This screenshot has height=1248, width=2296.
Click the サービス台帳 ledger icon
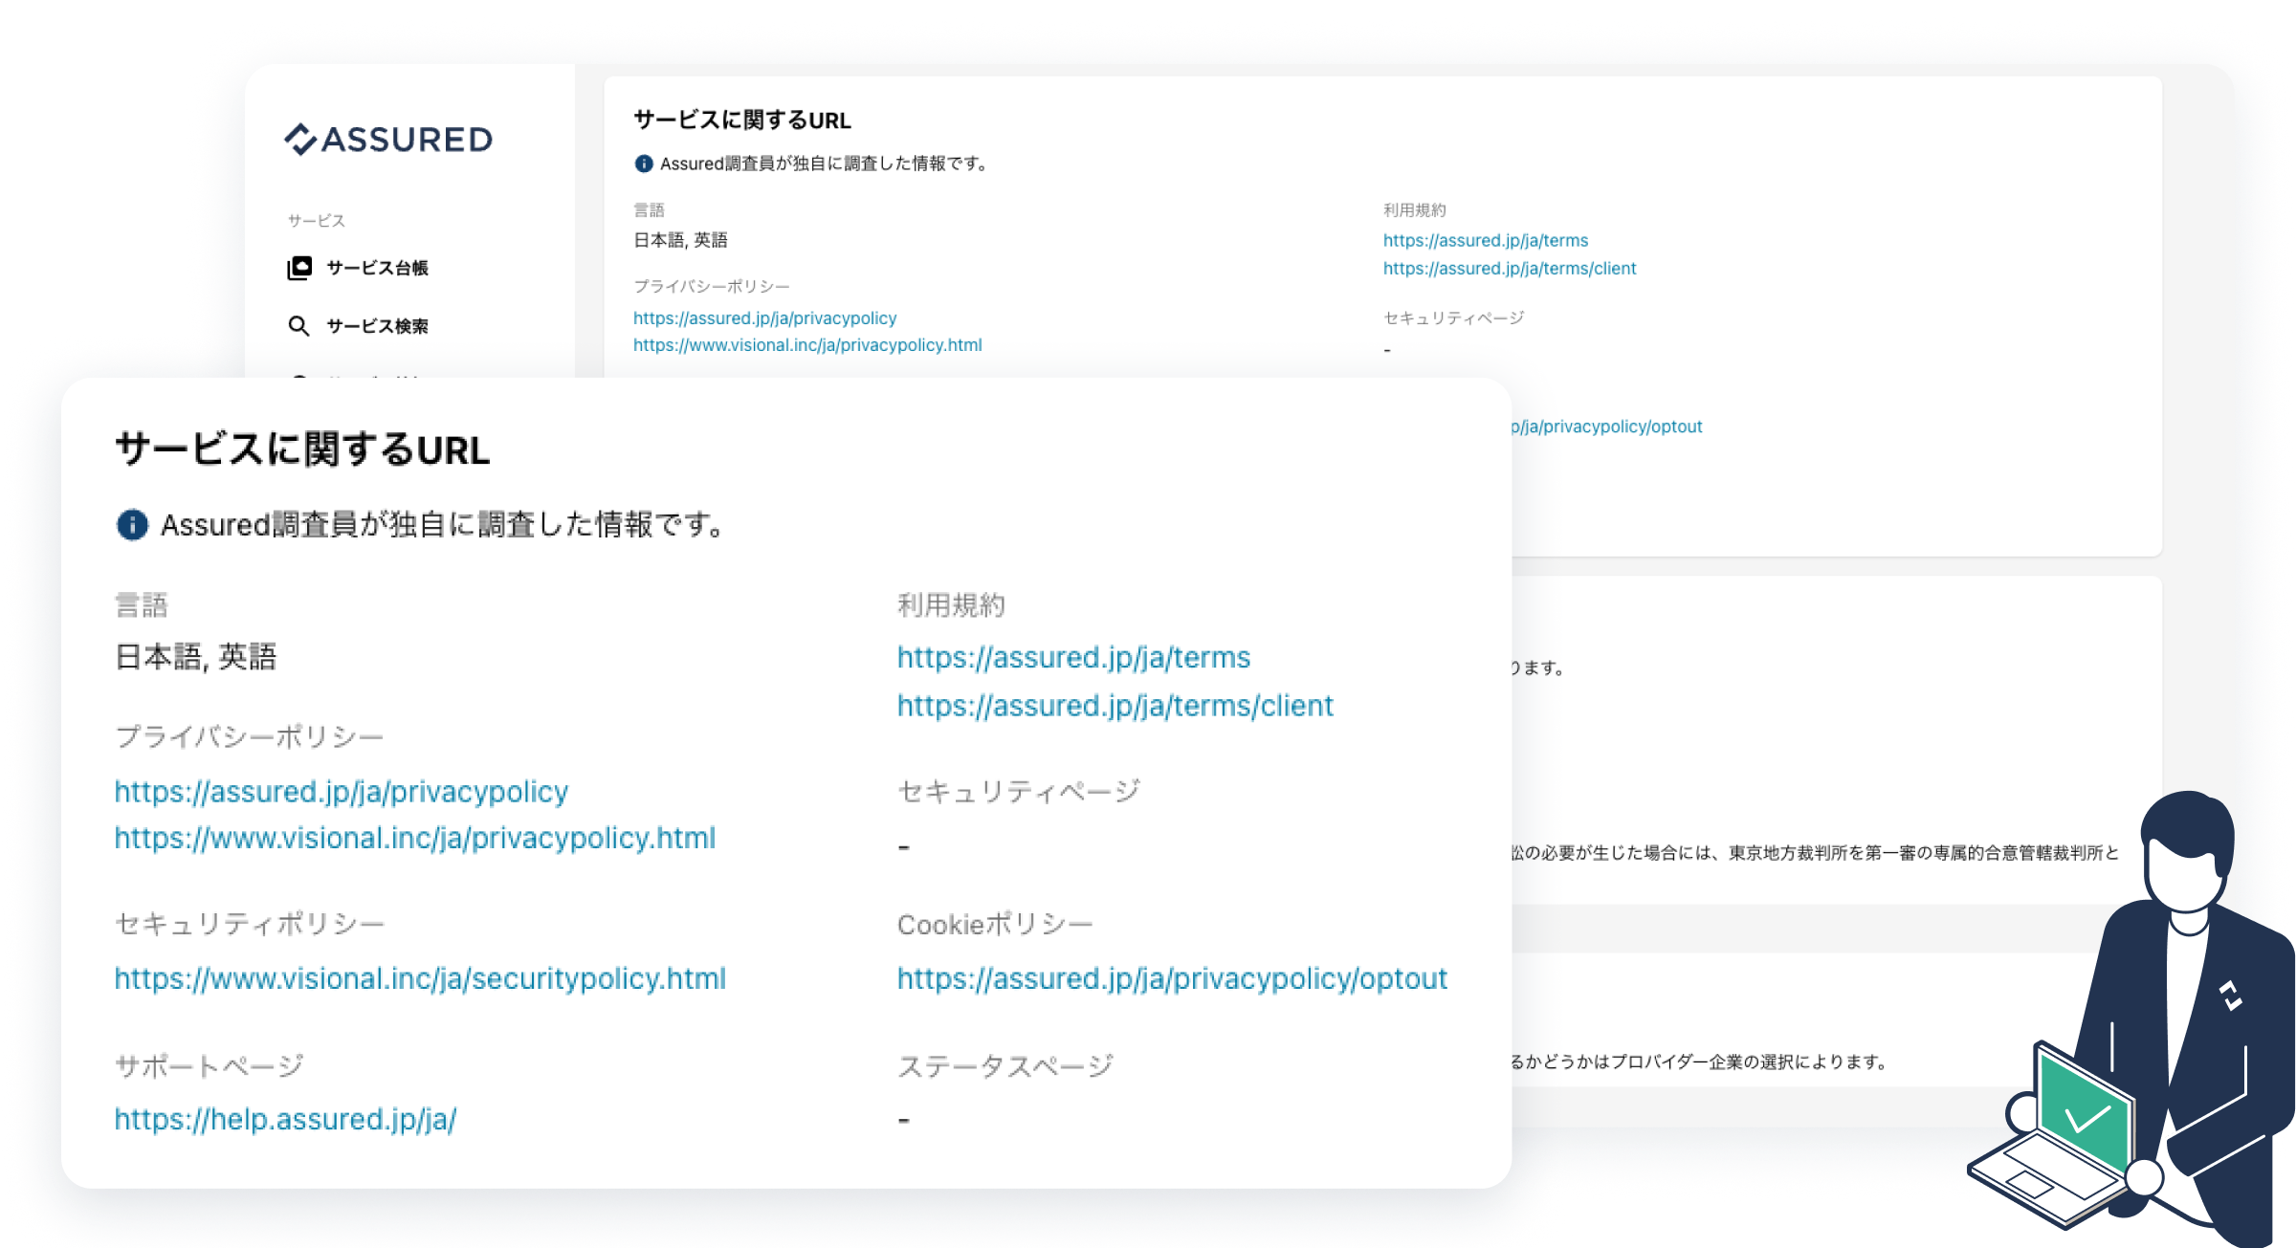tap(299, 268)
